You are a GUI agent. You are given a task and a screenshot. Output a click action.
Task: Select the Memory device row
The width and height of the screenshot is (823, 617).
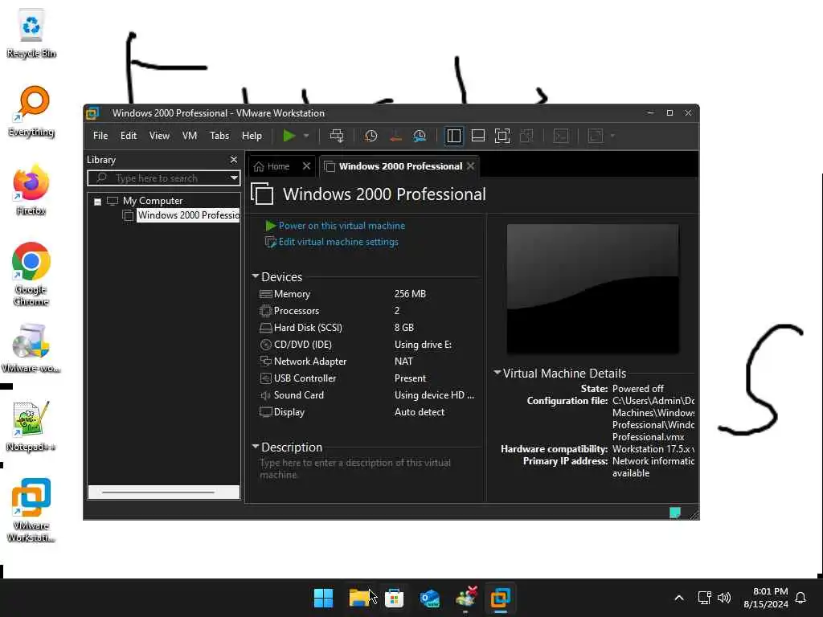coord(368,294)
